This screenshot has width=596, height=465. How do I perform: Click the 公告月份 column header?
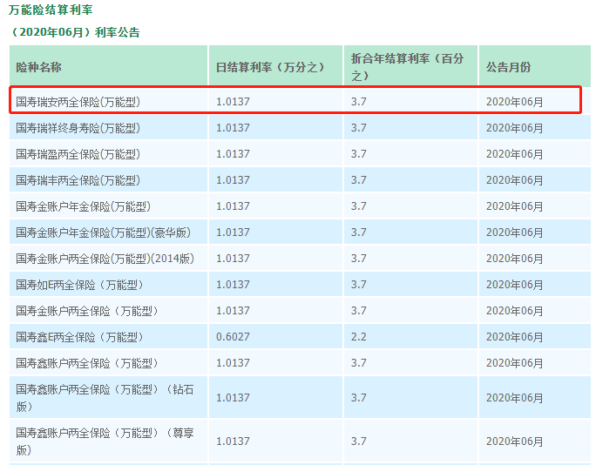coord(508,67)
